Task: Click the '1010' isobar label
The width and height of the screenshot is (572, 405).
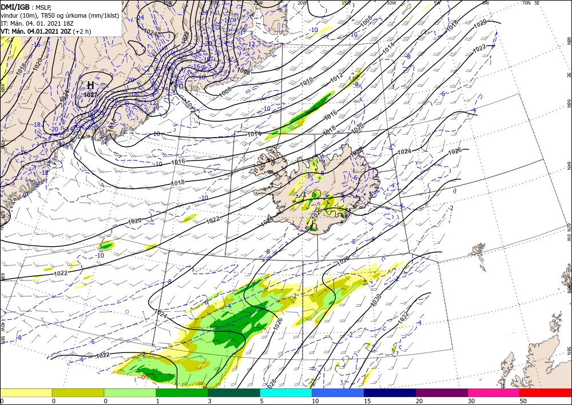Action: coord(307,82)
